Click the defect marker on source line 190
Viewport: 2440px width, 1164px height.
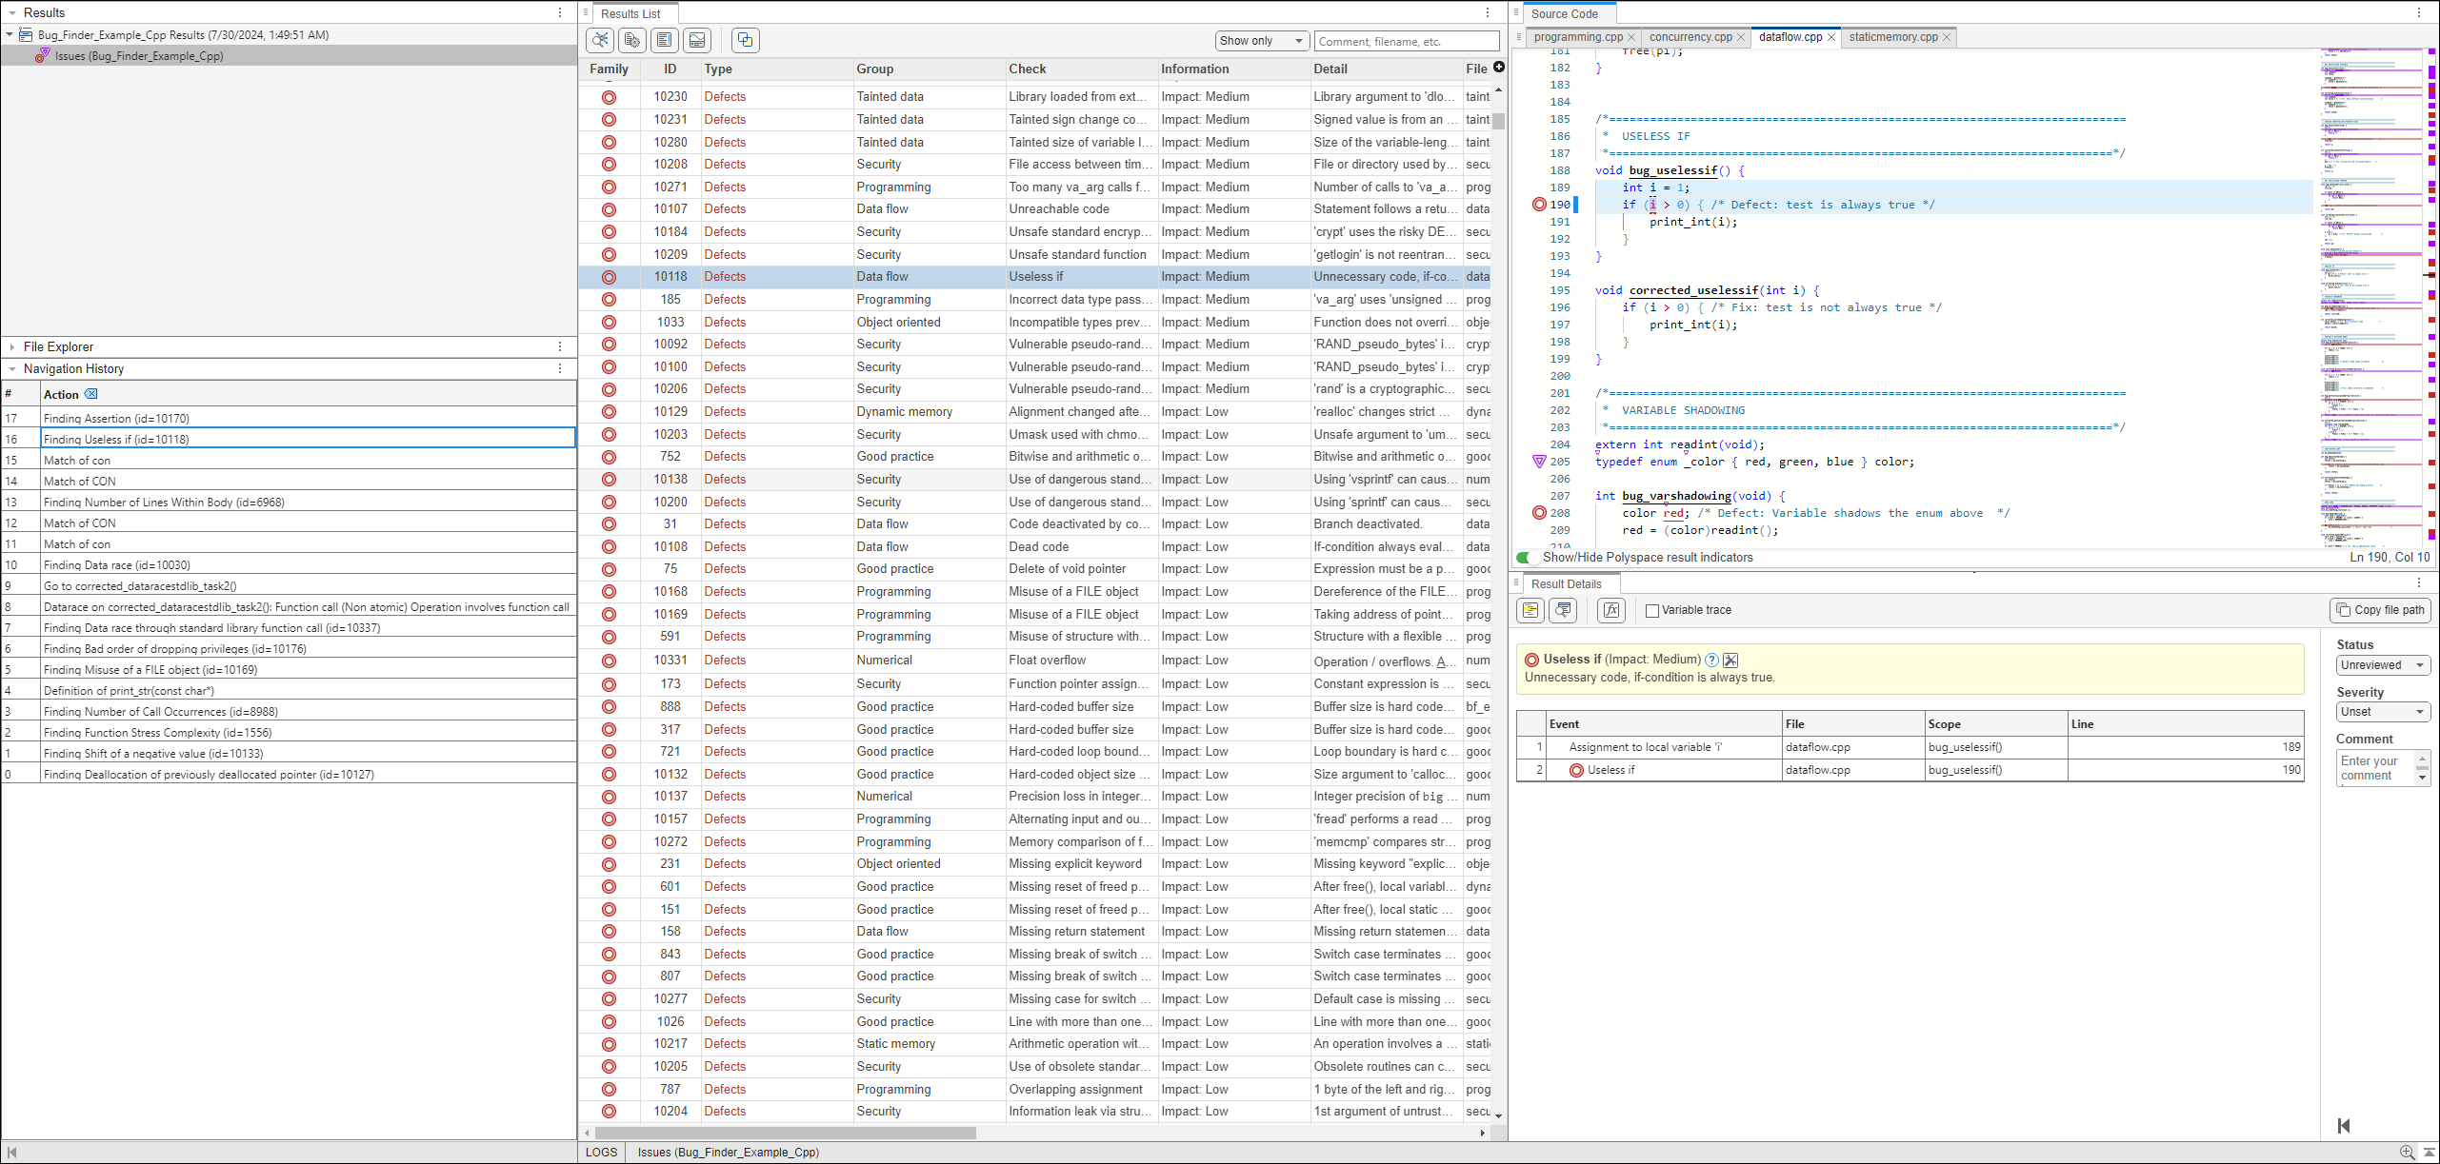[1539, 205]
